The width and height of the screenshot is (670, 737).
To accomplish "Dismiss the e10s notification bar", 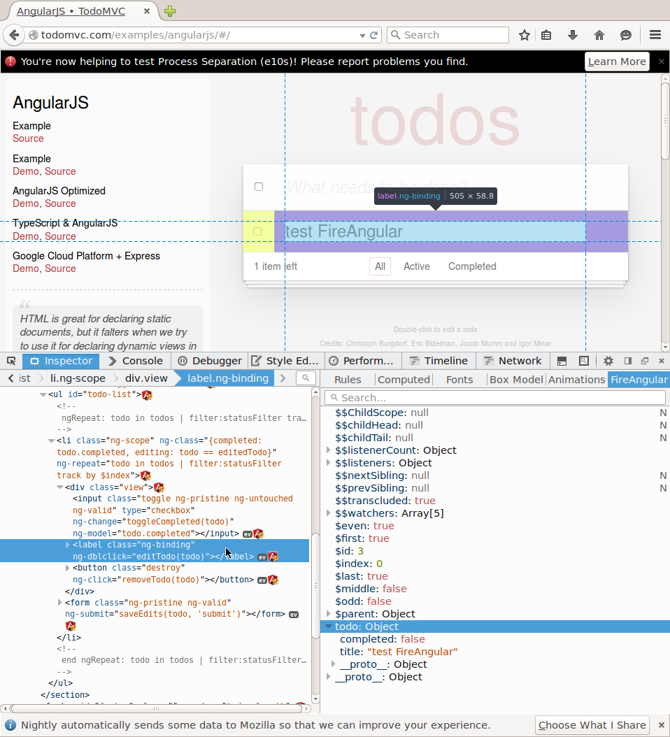I will coord(661,62).
